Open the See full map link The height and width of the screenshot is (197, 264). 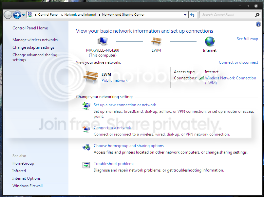pos(247,39)
